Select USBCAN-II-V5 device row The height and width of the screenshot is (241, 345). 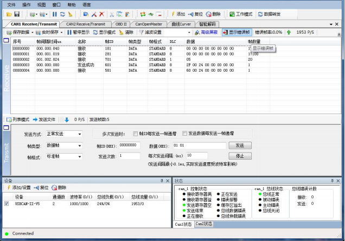tap(86, 204)
